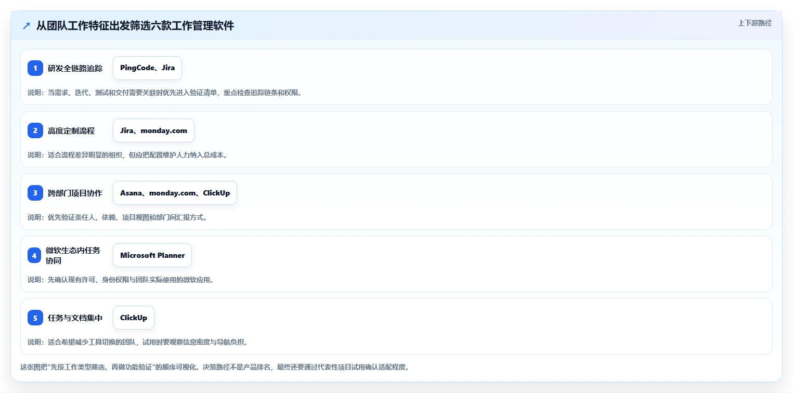Click the note about 信息密度与导航负担
This screenshot has width=793, height=393.
pos(137,342)
